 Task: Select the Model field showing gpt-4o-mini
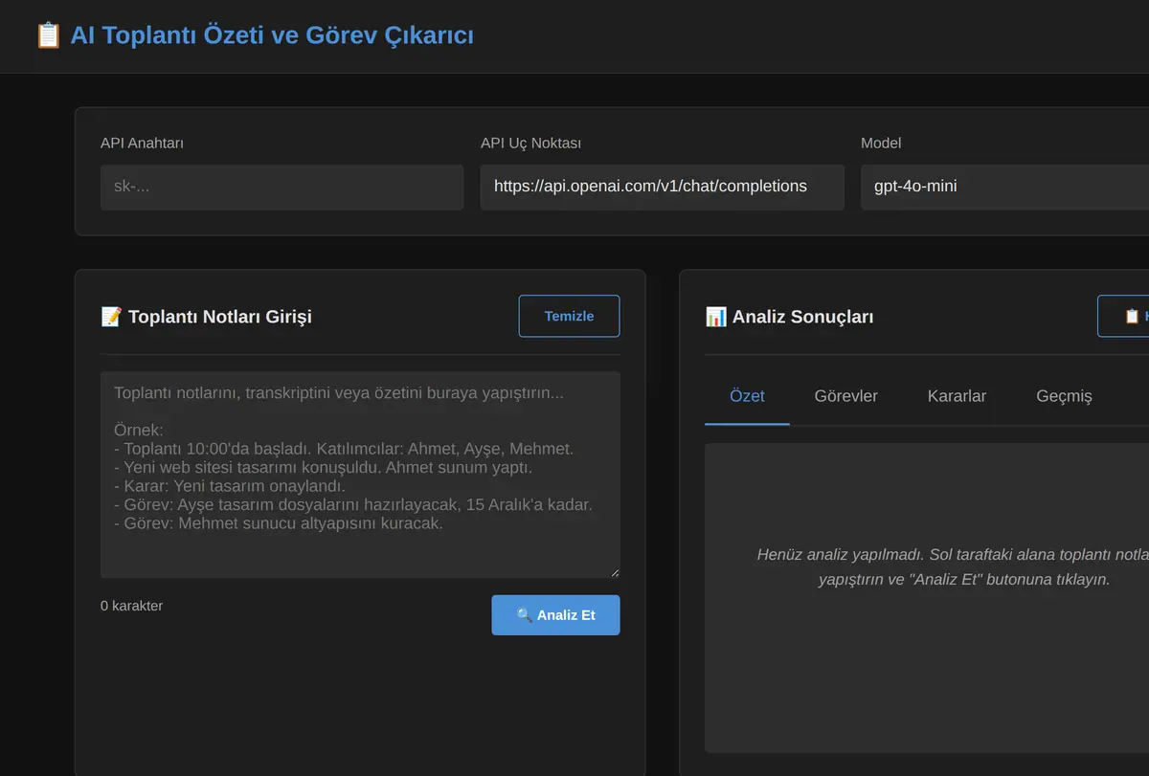[1004, 187]
